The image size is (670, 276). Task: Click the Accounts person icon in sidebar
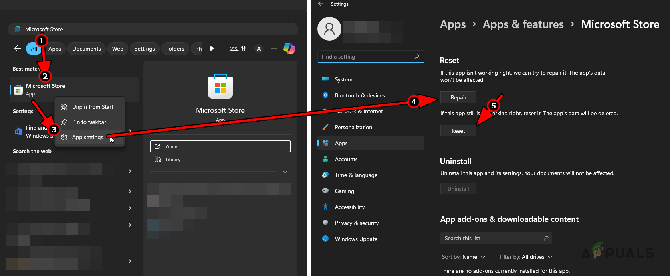(x=325, y=159)
